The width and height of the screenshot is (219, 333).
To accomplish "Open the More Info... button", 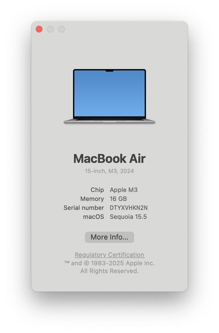I will pyautogui.click(x=109, y=237).
